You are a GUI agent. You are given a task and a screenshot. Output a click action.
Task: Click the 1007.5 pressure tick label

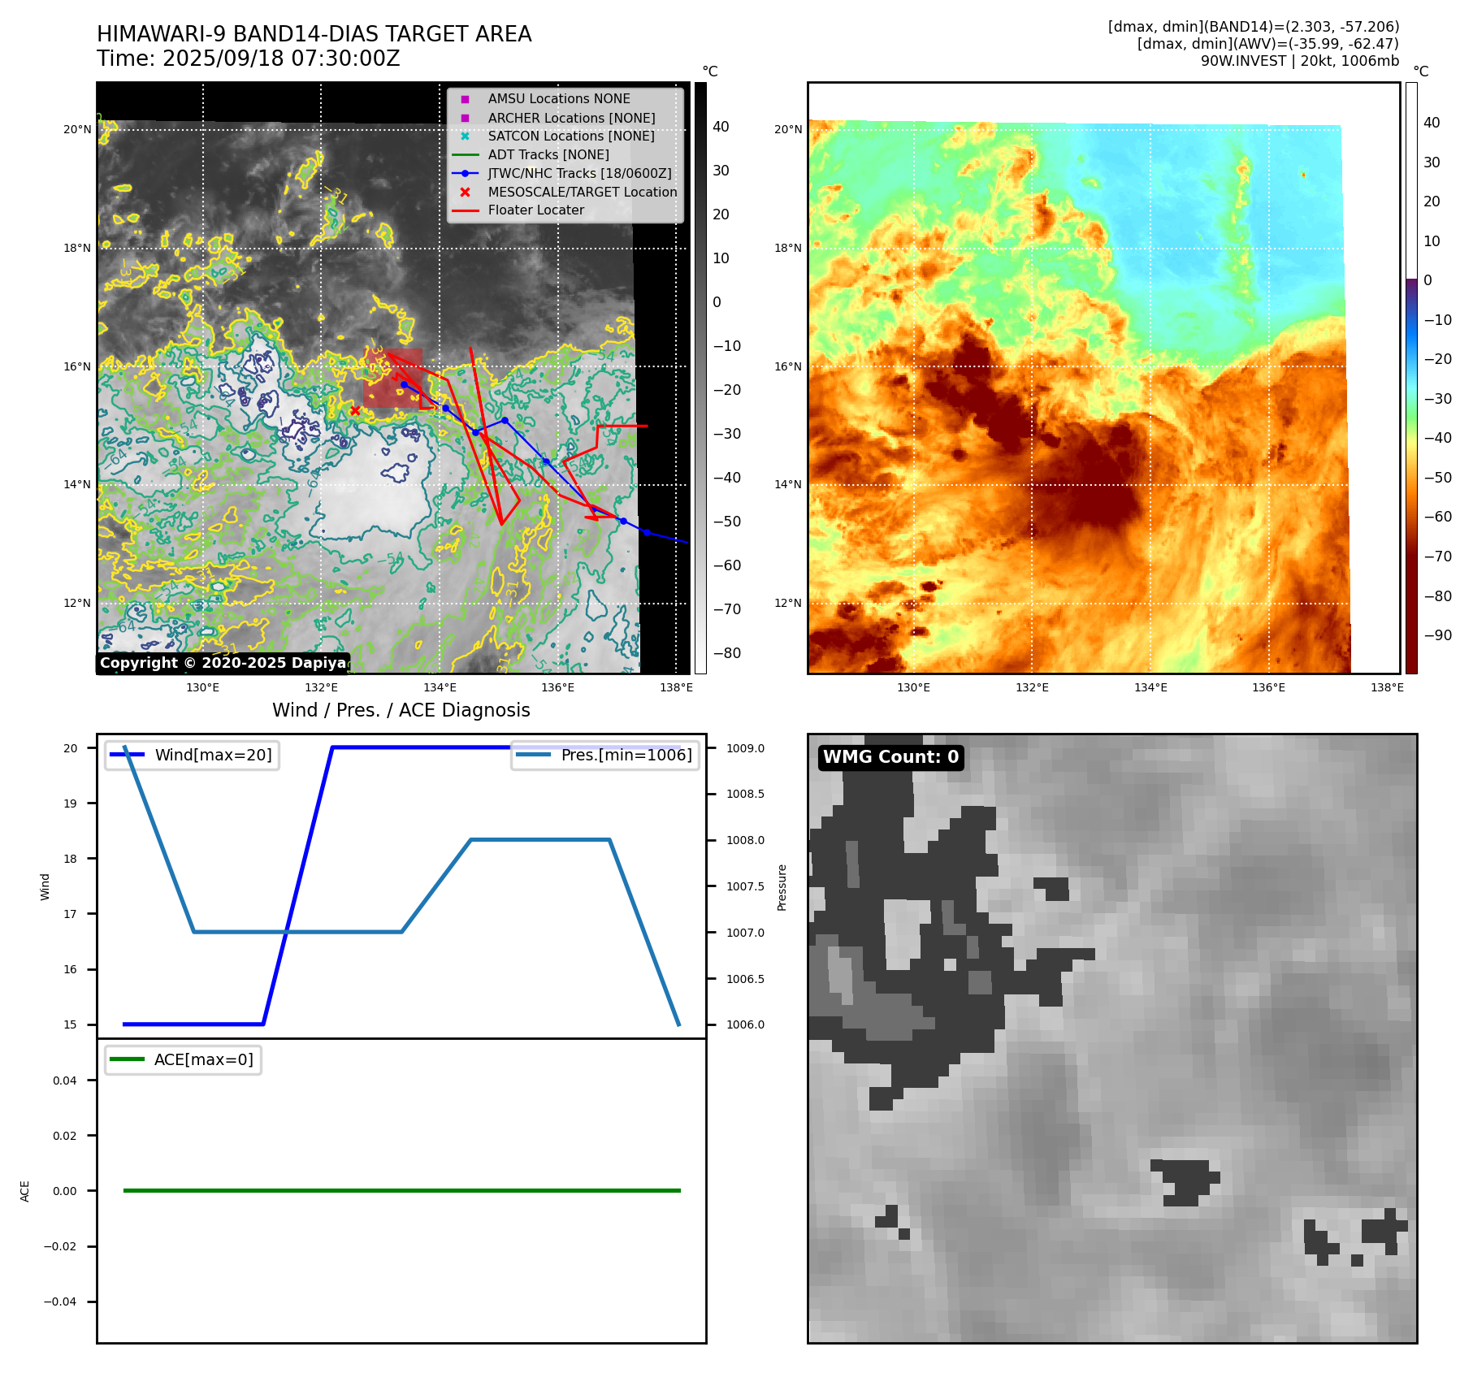745,886
